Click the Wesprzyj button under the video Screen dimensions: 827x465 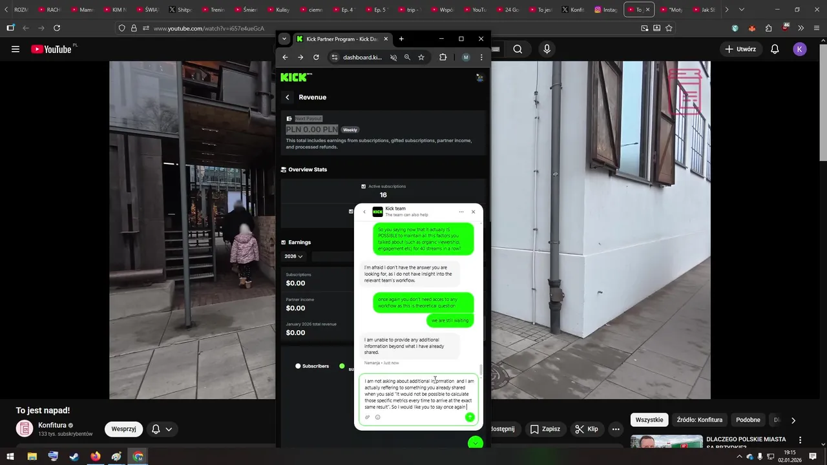point(123,429)
